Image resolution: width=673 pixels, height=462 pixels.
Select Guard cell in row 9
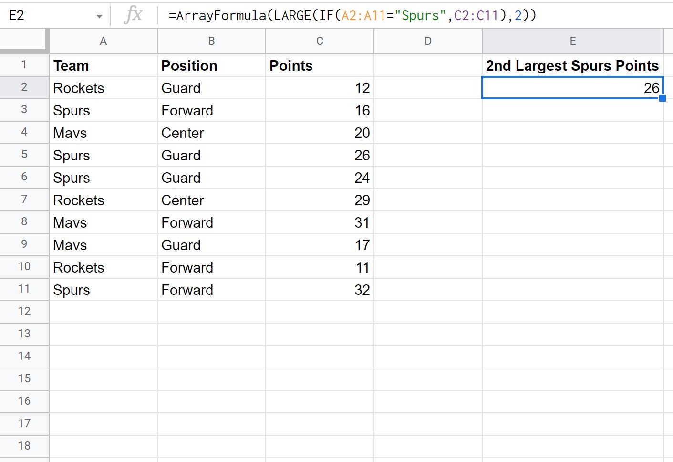click(x=212, y=245)
